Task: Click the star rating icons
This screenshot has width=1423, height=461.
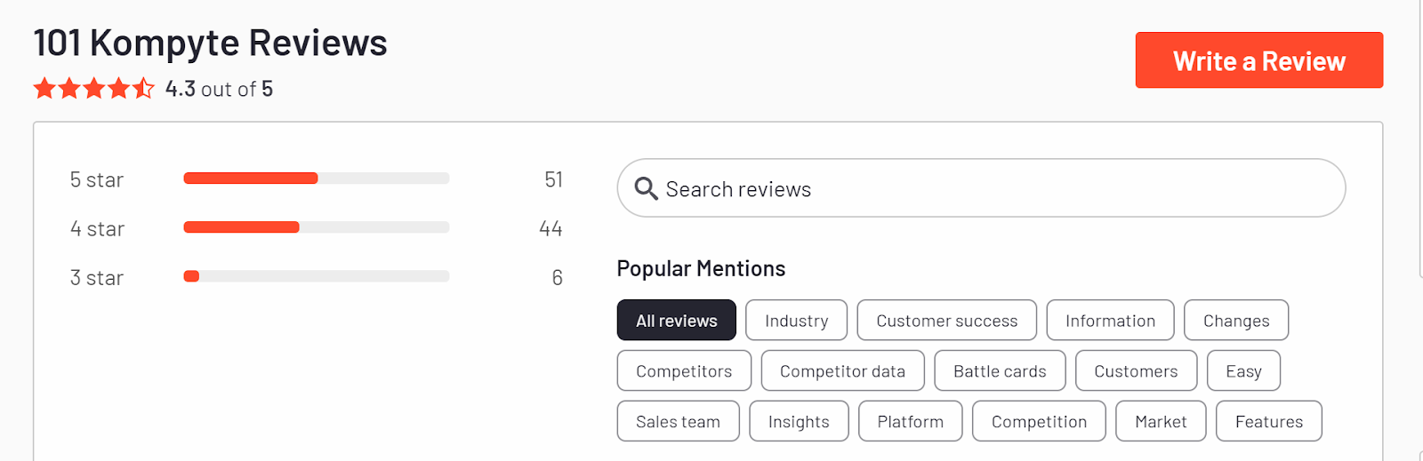Action: point(93,89)
